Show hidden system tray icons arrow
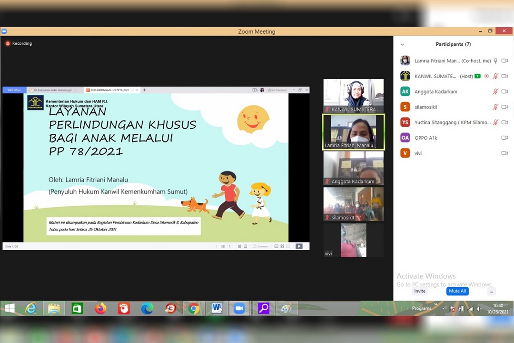Screen dimensions: 514x343 443,309
